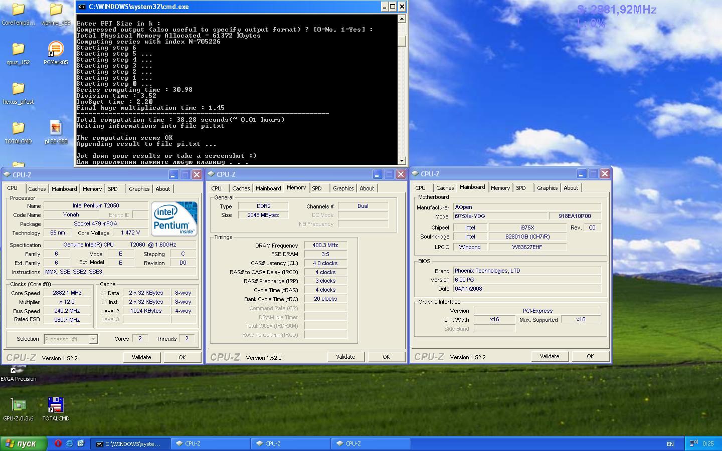Click the memory Size value 2048 MBytes

pyautogui.click(x=263, y=215)
